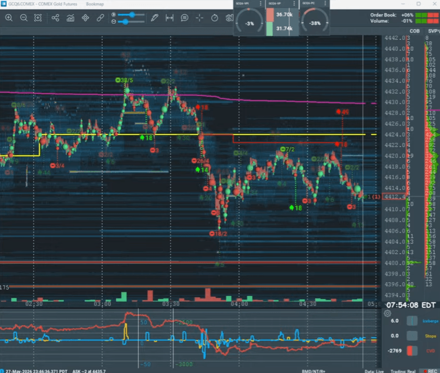Click the Stops 0.0 value swatch
This screenshot has height=373, width=440.
click(412, 336)
